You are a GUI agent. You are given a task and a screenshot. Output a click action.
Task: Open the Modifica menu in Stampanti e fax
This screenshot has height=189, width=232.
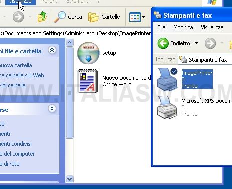[x=183, y=27]
